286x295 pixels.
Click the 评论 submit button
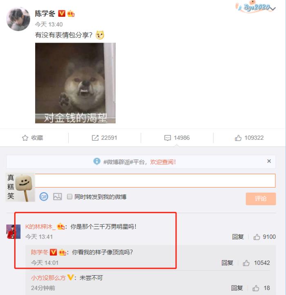(x=261, y=199)
